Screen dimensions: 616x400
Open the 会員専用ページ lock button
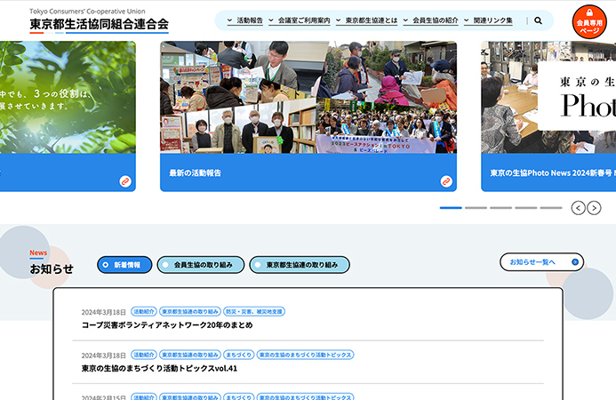[589, 21]
